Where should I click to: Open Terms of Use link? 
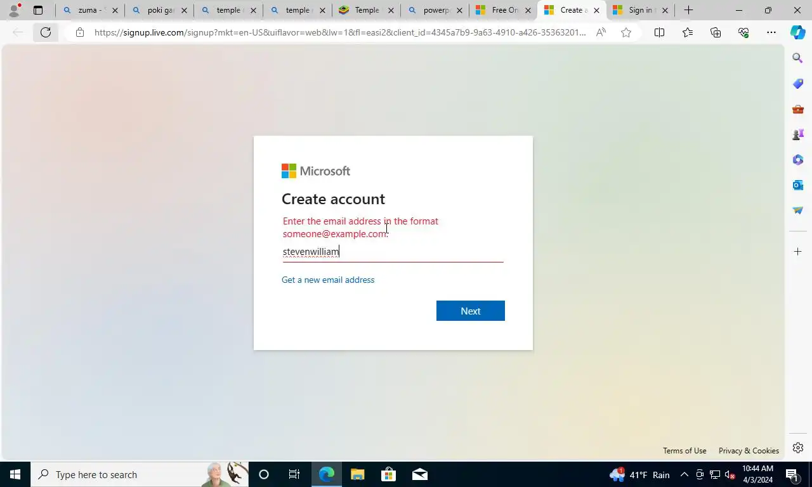pyautogui.click(x=684, y=451)
